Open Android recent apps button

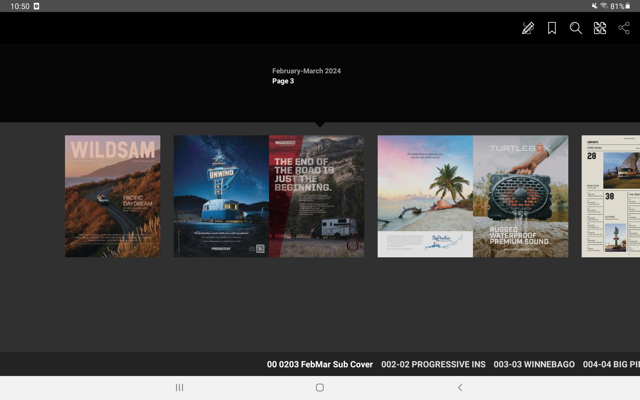point(180,387)
